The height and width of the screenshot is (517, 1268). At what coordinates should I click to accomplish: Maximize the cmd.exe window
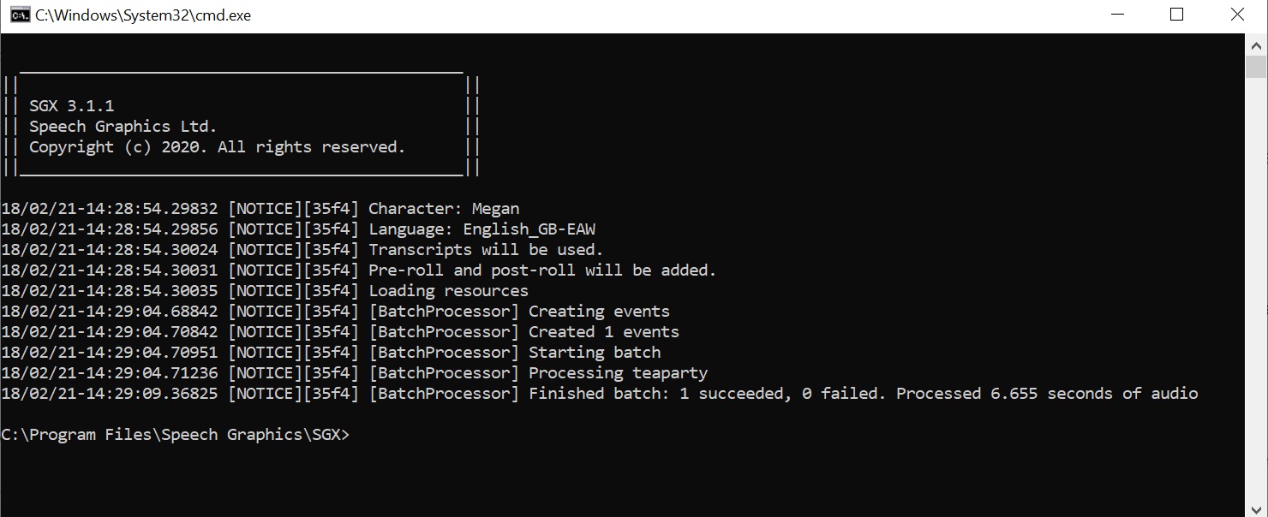1177,15
